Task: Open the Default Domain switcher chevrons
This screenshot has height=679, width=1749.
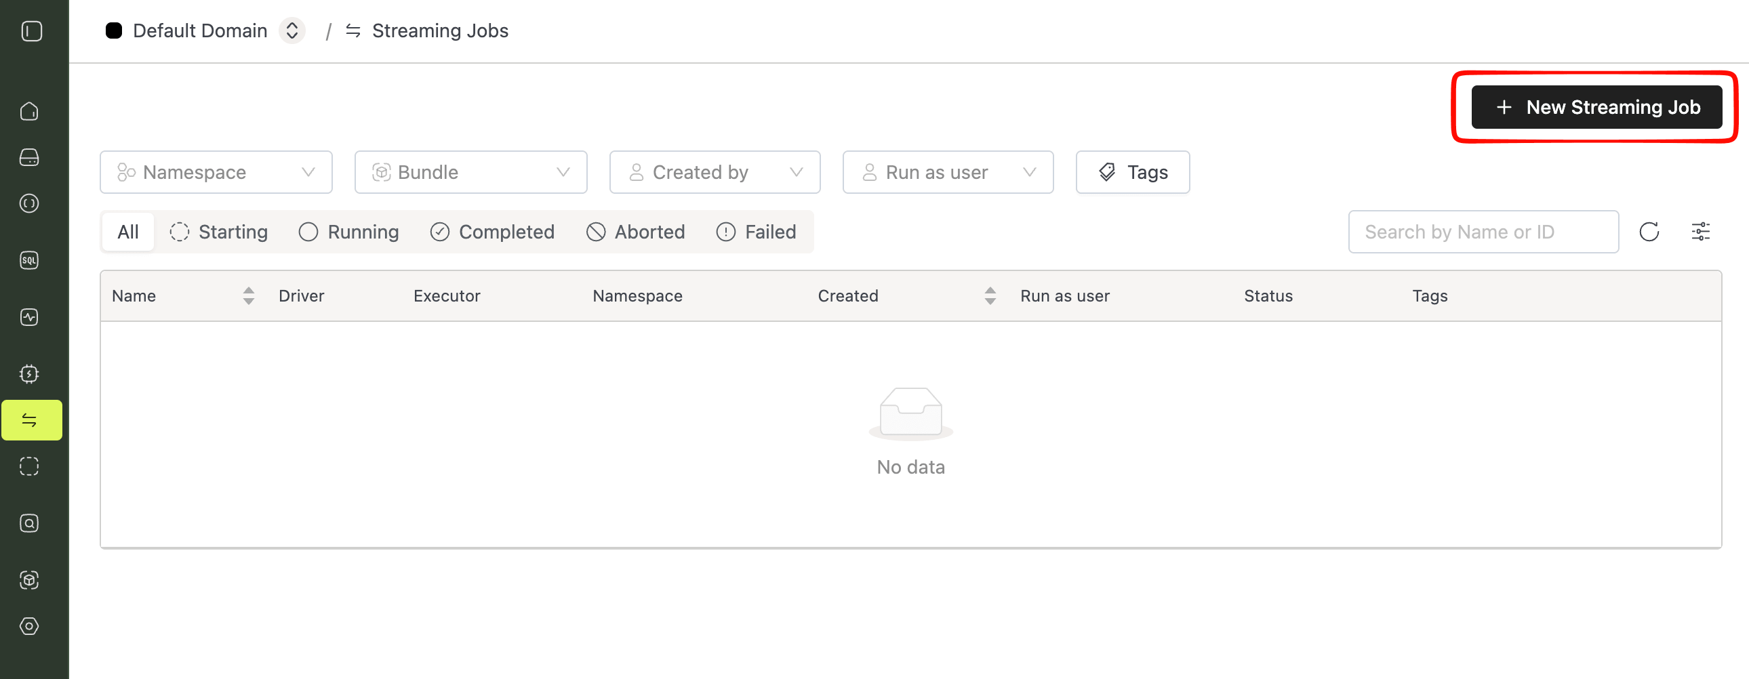Action: tap(292, 30)
